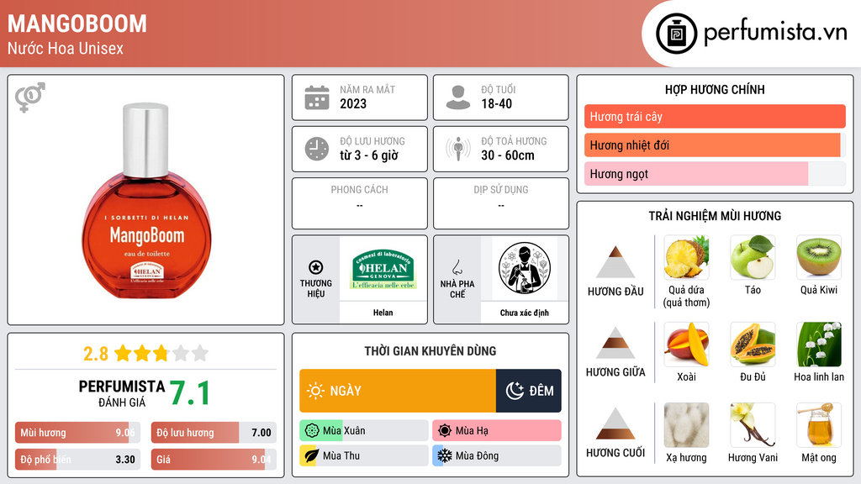
Task: Click the calendar icon beside Năm ra mắt
Action: click(317, 97)
